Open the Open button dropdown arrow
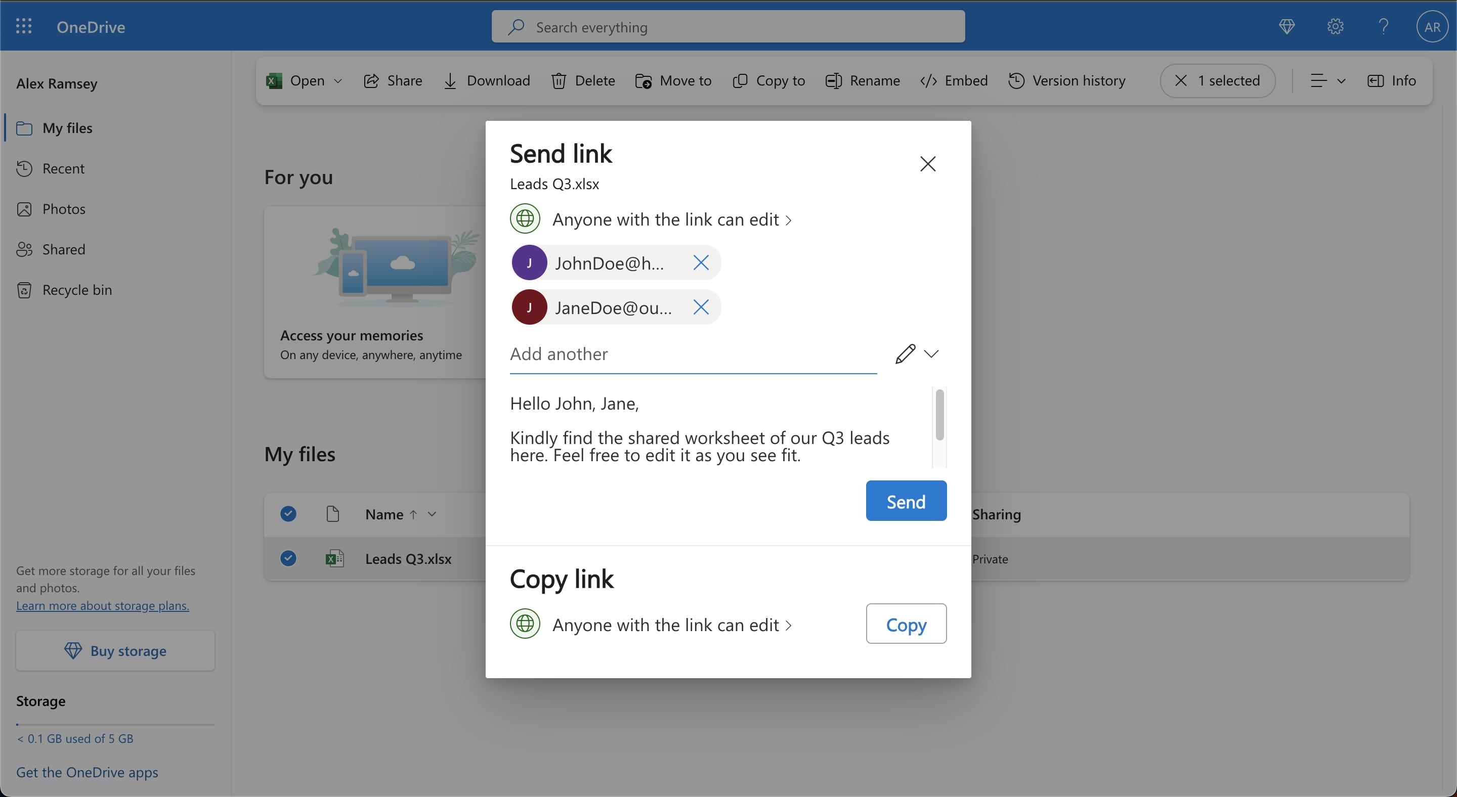This screenshot has width=1457, height=797. (x=338, y=81)
